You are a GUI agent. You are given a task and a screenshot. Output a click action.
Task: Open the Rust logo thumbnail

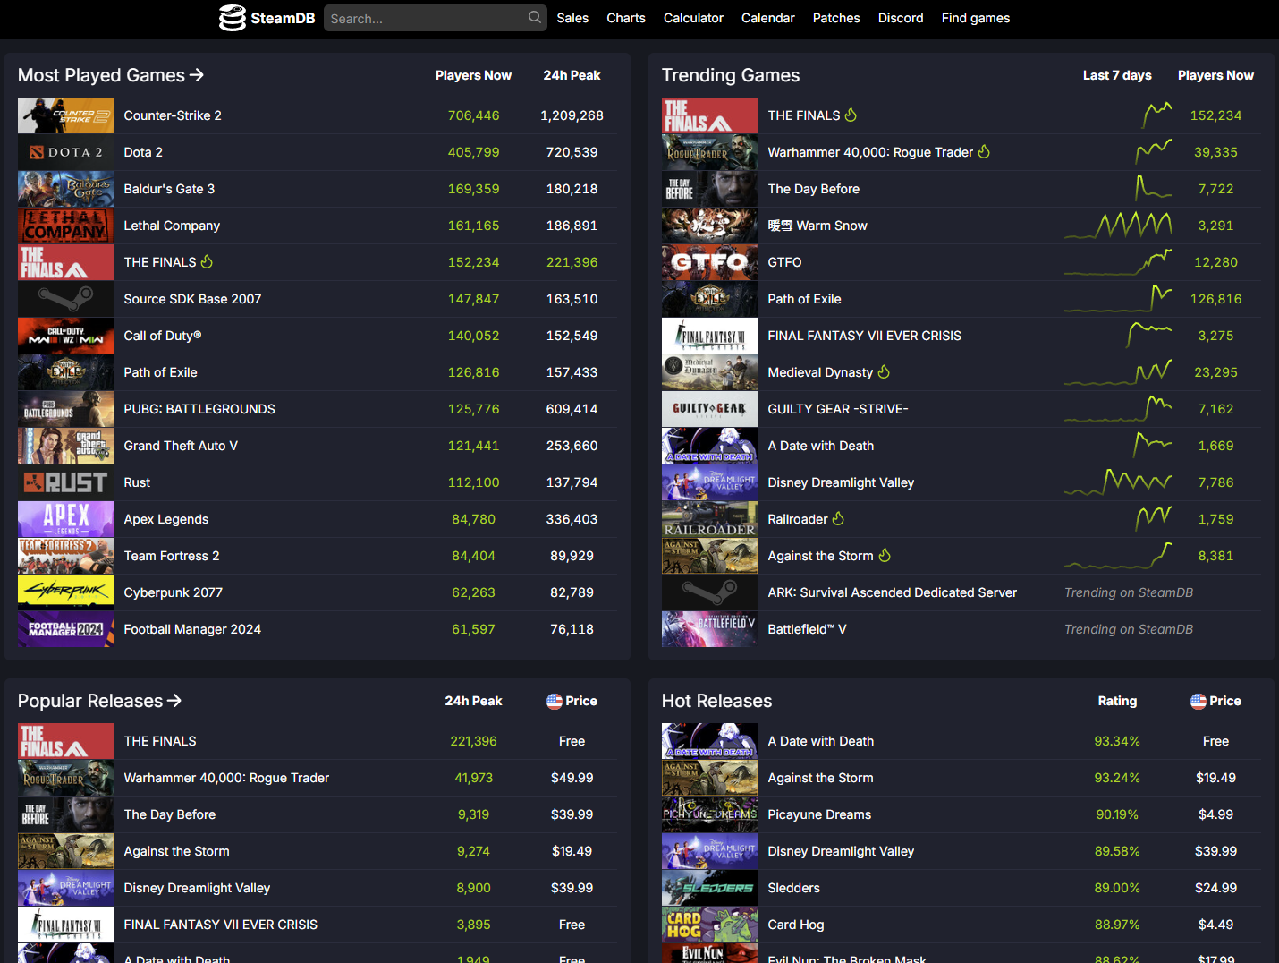pos(66,482)
